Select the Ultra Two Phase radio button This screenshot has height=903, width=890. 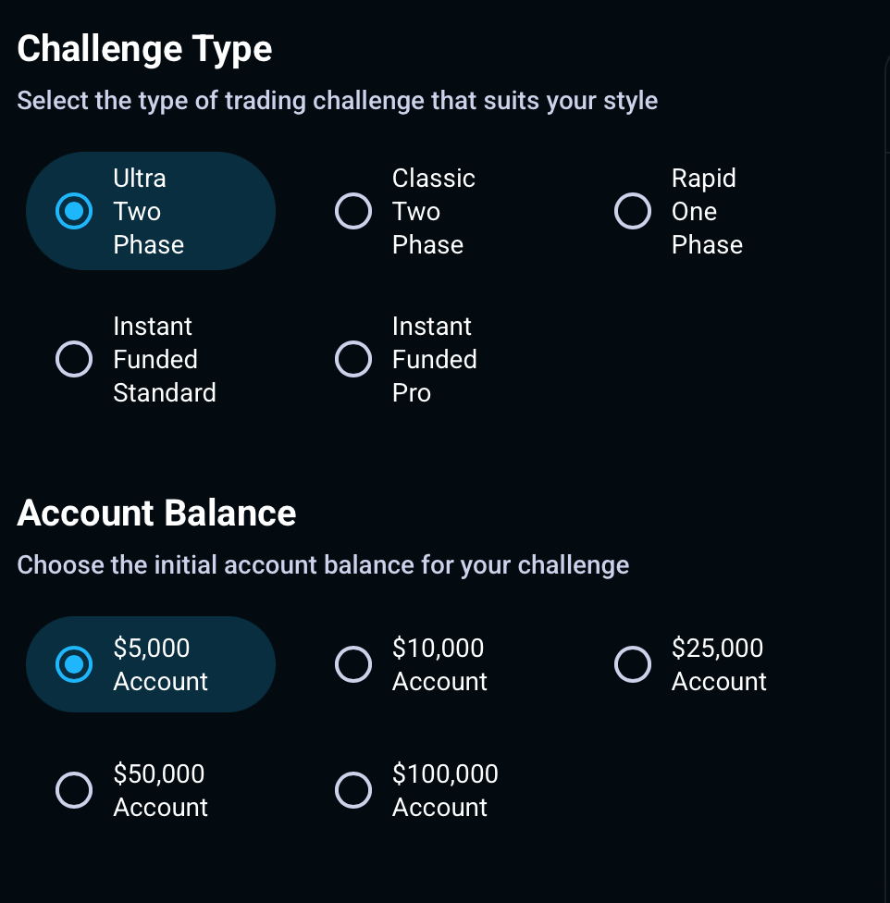(74, 212)
